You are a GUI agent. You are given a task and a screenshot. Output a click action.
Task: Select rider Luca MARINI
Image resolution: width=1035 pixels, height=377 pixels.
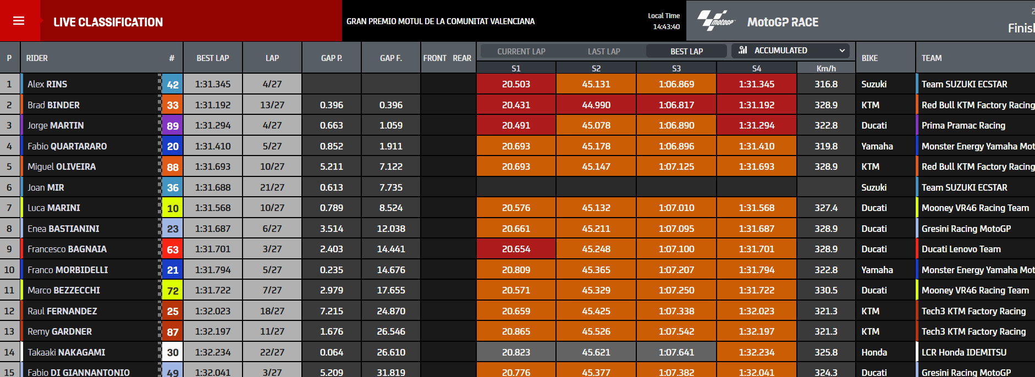click(54, 208)
